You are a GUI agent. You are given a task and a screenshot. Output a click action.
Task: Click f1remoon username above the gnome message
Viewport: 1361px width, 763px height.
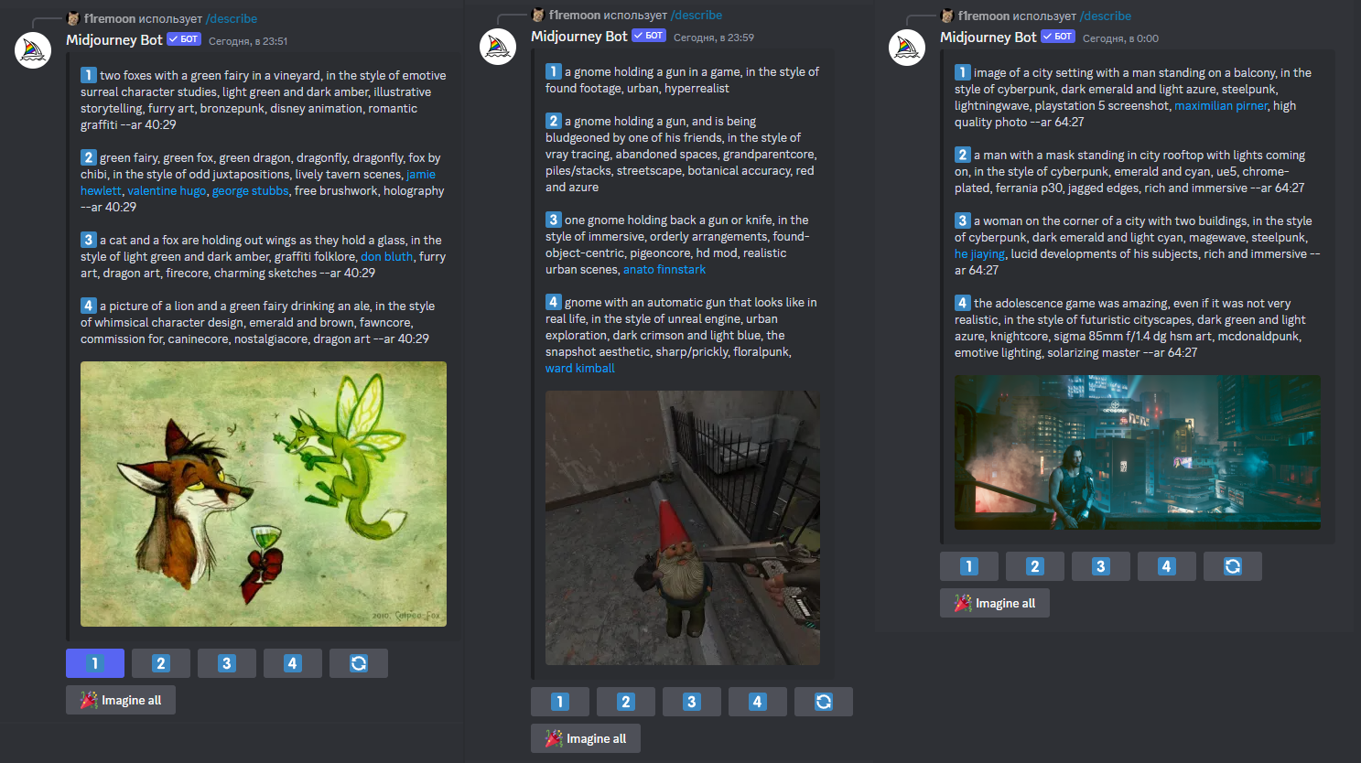pos(574,15)
